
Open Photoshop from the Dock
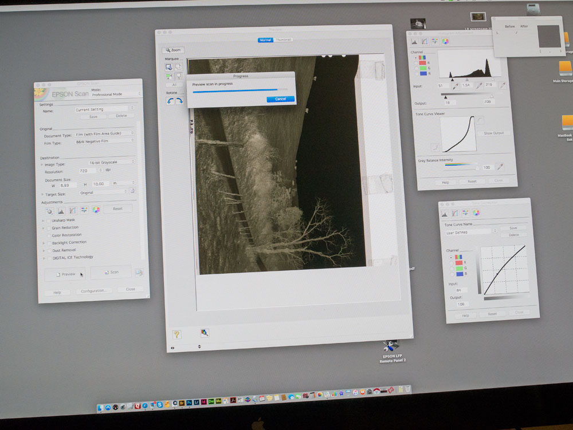pyautogui.click(x=189, y=403)
